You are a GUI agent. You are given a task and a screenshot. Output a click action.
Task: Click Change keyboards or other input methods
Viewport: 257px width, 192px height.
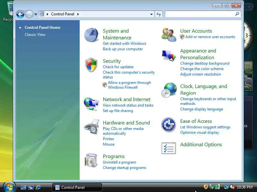(208, 101)
